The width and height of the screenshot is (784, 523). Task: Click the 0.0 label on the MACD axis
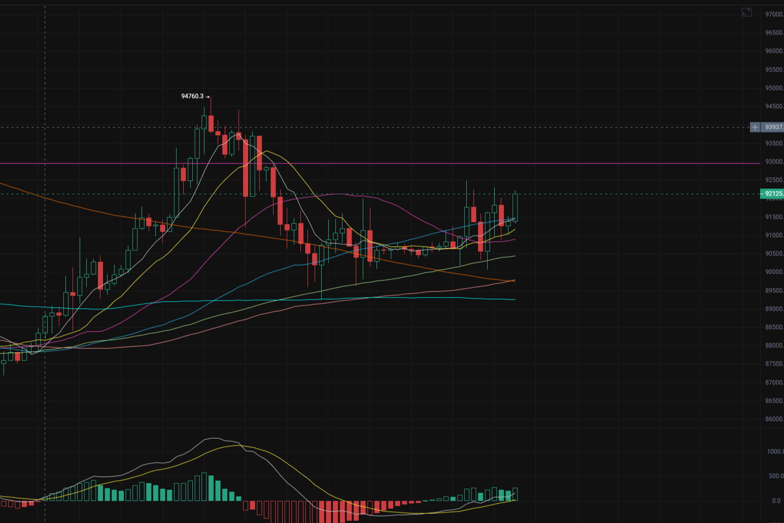coord(776,501)
